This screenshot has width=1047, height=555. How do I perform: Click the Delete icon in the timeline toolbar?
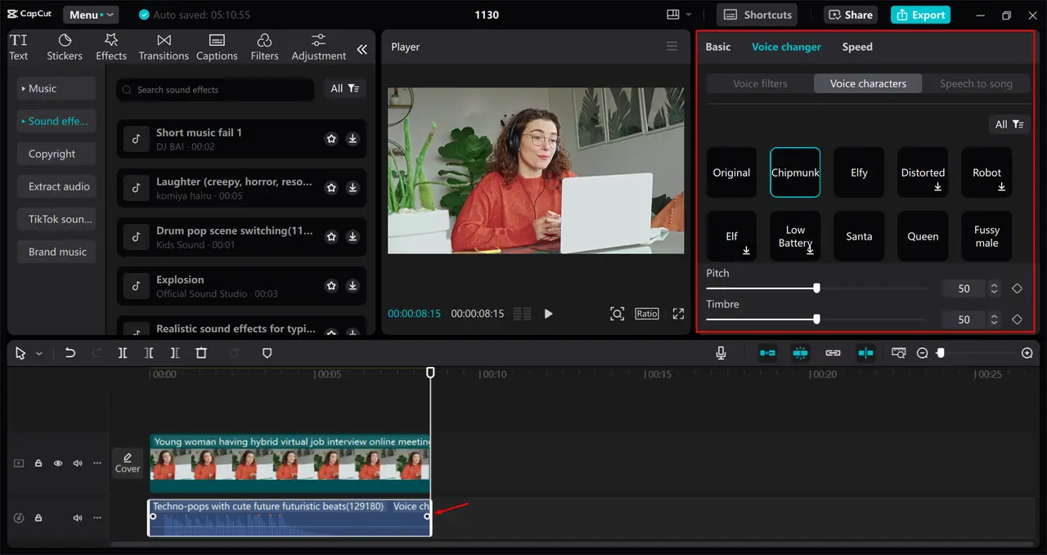coord(201,352)
